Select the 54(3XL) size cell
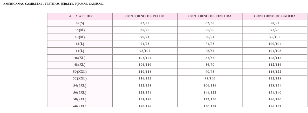Viewport: 308px width, 113px height. [x=80, y=86]
